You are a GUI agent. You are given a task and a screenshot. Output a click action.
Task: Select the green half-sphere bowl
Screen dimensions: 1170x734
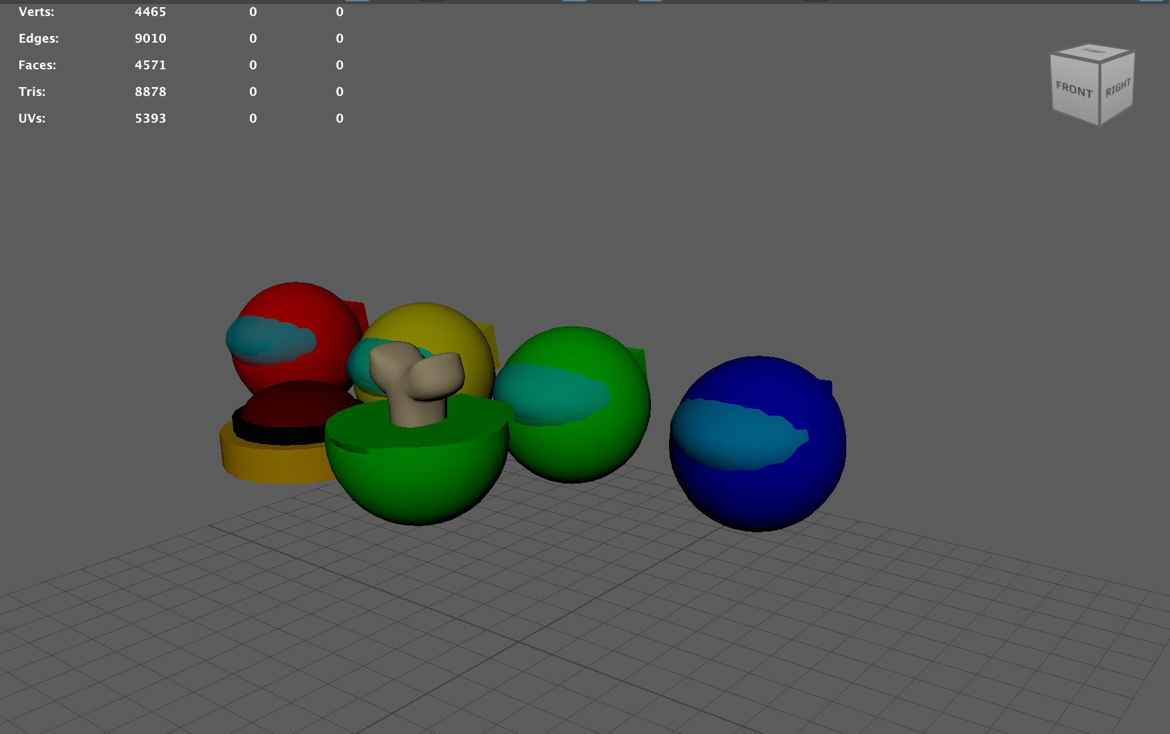point(416,480)
